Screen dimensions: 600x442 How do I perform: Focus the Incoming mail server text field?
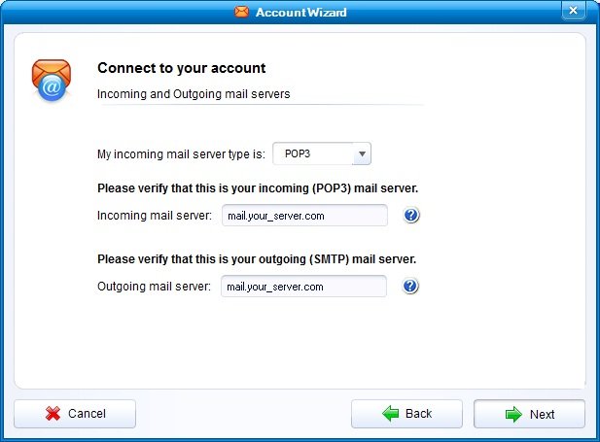304,216
